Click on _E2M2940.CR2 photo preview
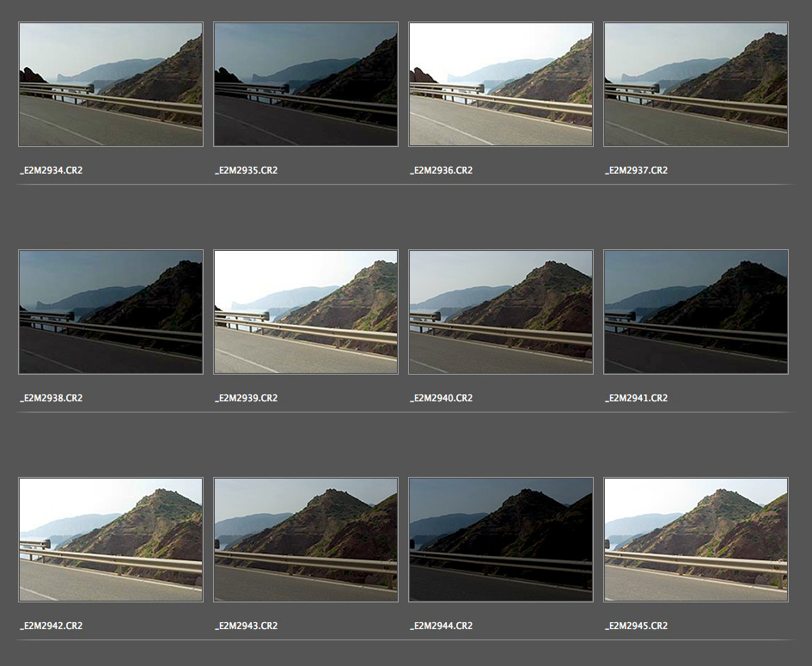 click(x=500, y=312)
